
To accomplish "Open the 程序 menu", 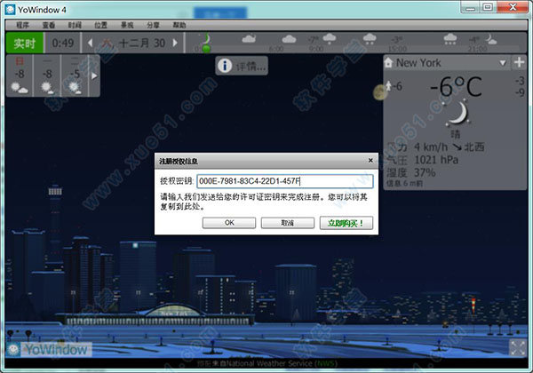I will pyautogui.click(x=22, y=25).
